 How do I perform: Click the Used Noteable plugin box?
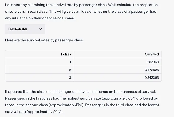[25, 29]
